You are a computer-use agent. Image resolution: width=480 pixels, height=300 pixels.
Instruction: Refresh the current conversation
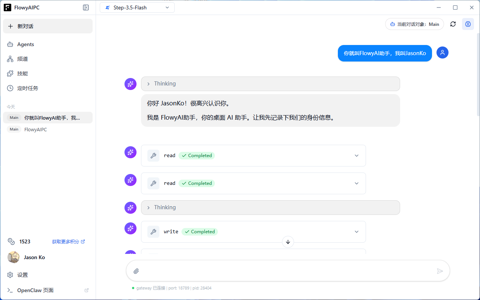click(453, 24)
